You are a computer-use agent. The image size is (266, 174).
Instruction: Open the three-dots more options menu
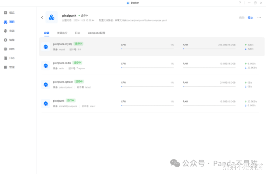point(259,17)
